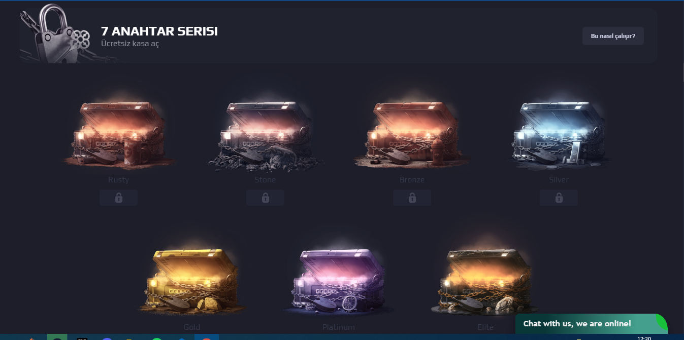
Task: Open the purple Platinum chest image
Action: click(x=339, y=281)
